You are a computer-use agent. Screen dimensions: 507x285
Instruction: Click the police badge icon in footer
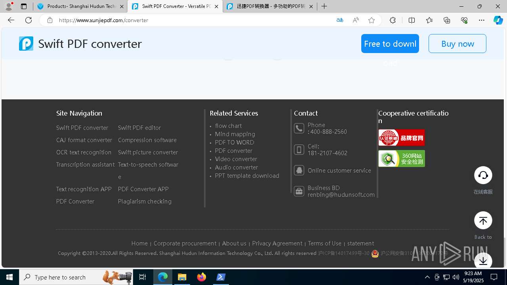coord(375,253)
